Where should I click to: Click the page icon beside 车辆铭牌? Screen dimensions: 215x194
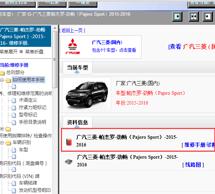(14, 183)
